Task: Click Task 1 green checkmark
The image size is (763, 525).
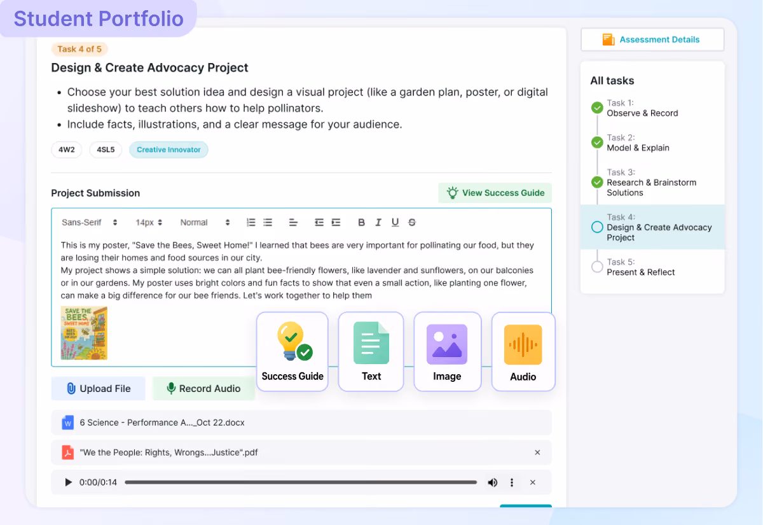Action: [x=597, y=108]
